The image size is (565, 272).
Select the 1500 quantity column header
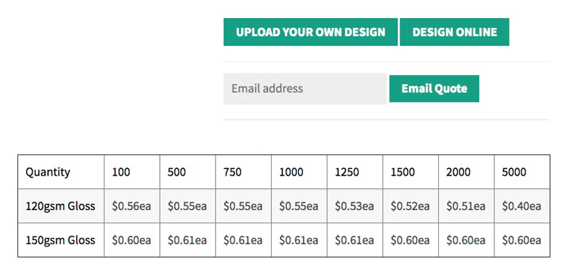tap(403, 172)
